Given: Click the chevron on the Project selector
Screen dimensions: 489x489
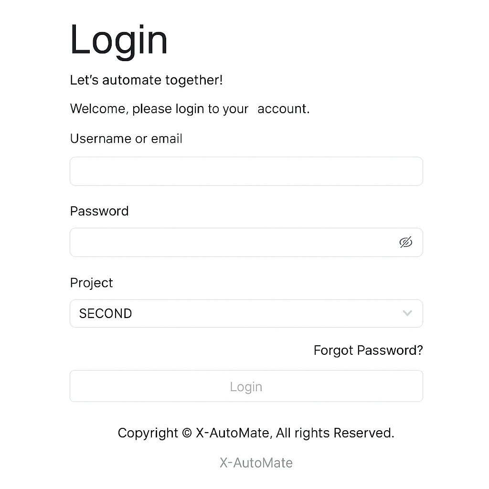Looking at the screenshot, I should (407, 313).
